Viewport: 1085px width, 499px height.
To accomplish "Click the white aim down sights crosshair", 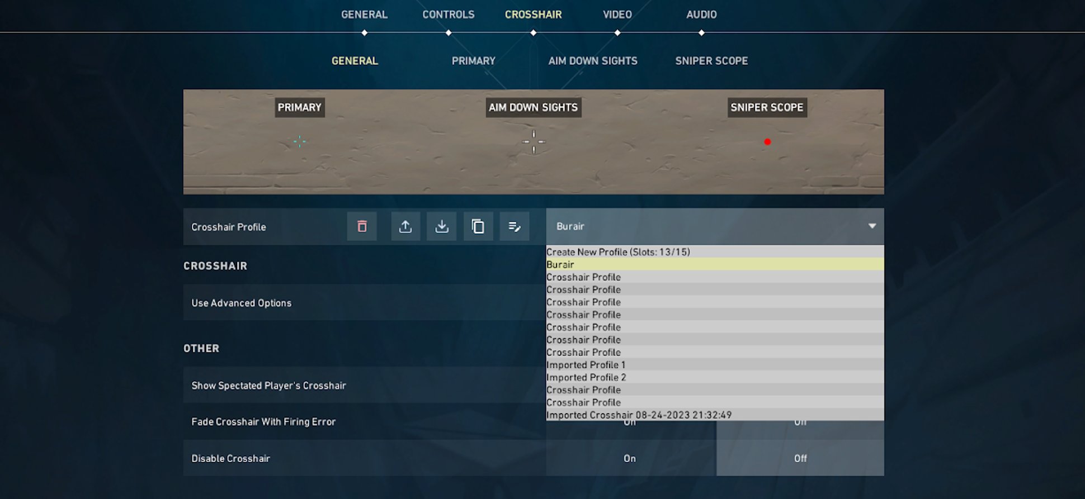I will [x=534, y=142].
